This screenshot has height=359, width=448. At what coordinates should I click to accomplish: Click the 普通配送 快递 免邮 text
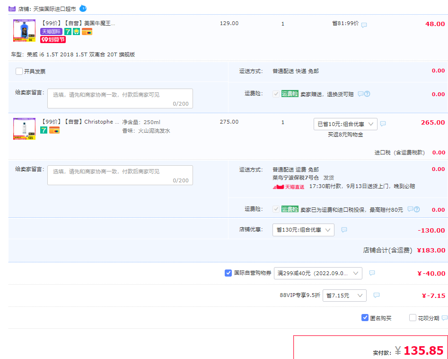tap(295, 71)
